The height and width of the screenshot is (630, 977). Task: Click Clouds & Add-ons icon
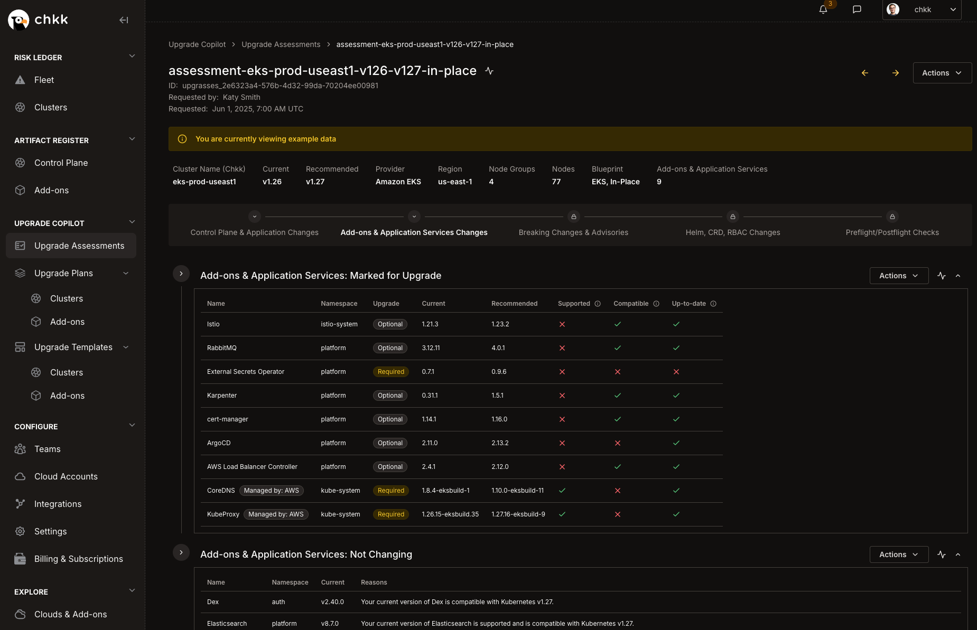click(20, 614)
